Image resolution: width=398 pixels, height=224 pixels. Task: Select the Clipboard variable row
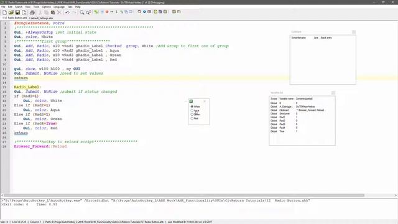click(302, 110)
